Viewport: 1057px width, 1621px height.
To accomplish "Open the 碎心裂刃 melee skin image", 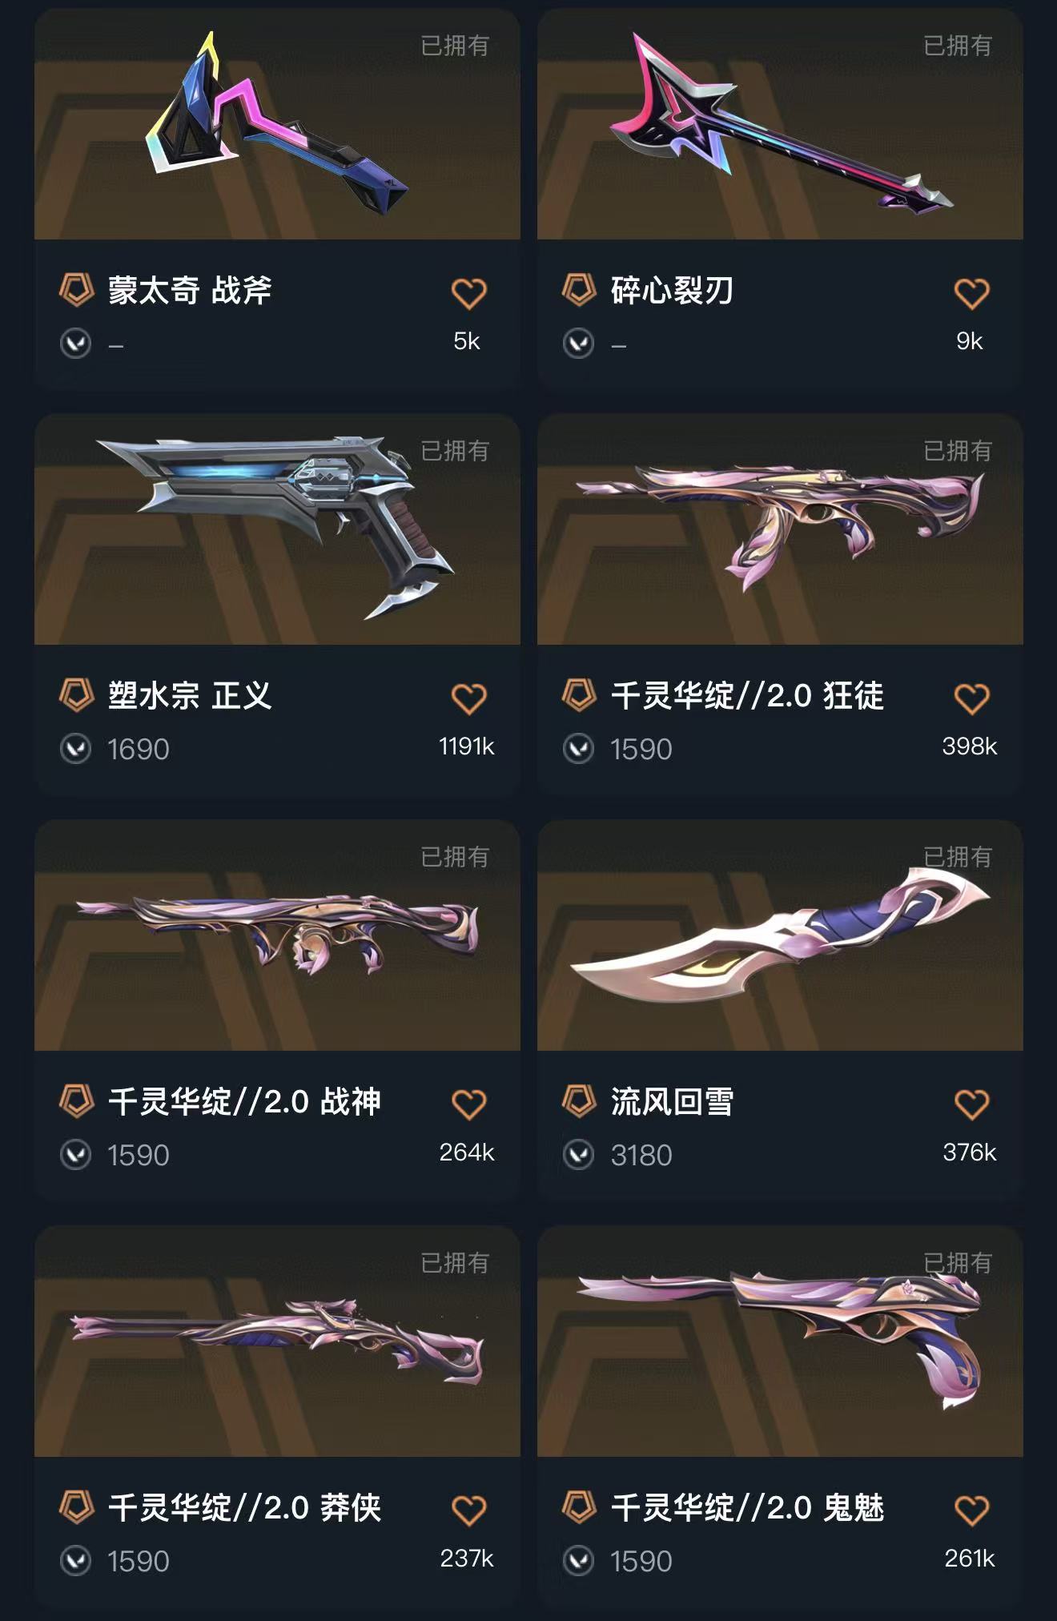I will pyautogui.click(x=780, y=124).
